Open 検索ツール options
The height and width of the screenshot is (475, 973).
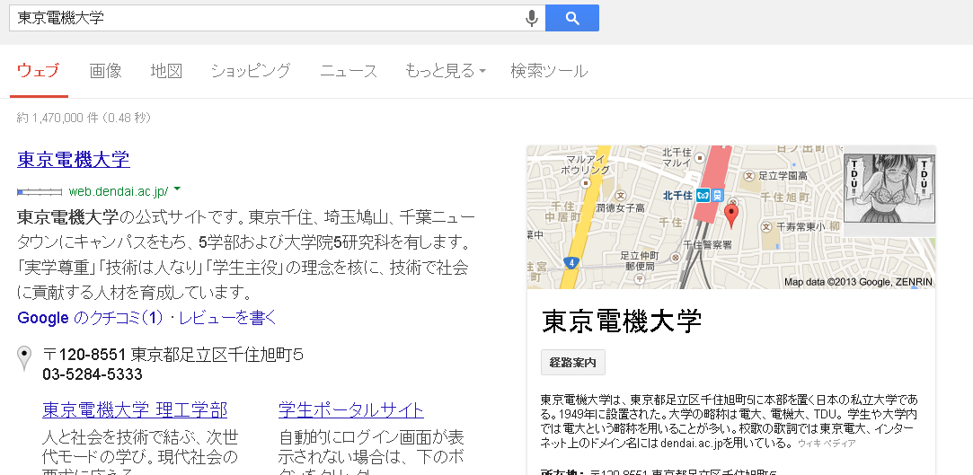(549, 71)
